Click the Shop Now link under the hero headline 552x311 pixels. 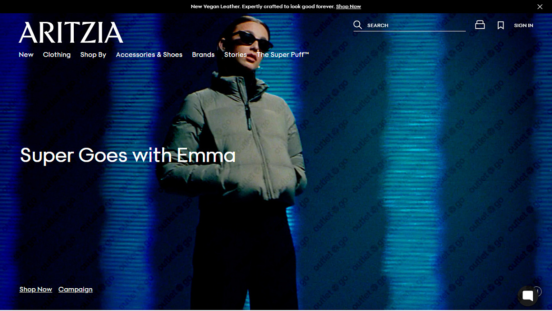36,289
